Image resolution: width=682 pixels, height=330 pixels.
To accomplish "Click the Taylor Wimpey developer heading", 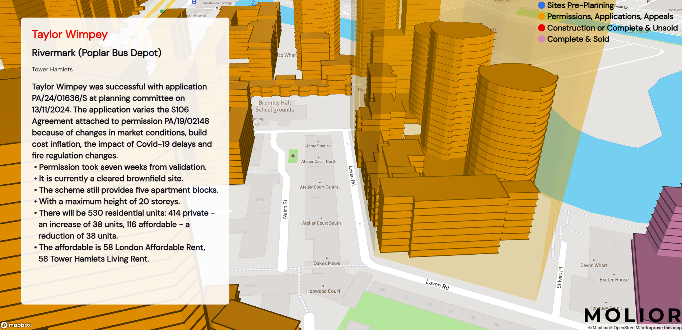I will click(70, 34).
